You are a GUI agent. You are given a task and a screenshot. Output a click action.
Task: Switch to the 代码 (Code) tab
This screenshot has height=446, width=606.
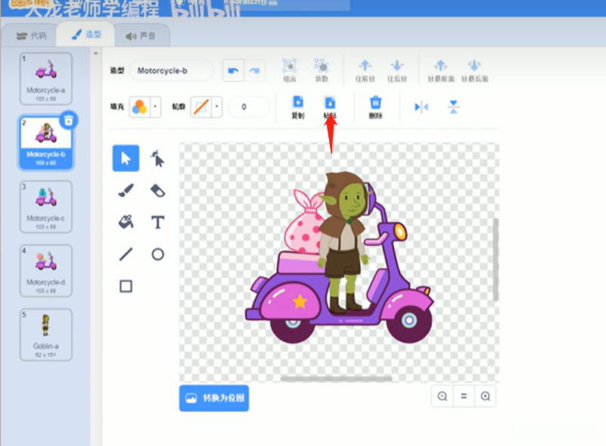click(32, 36)
